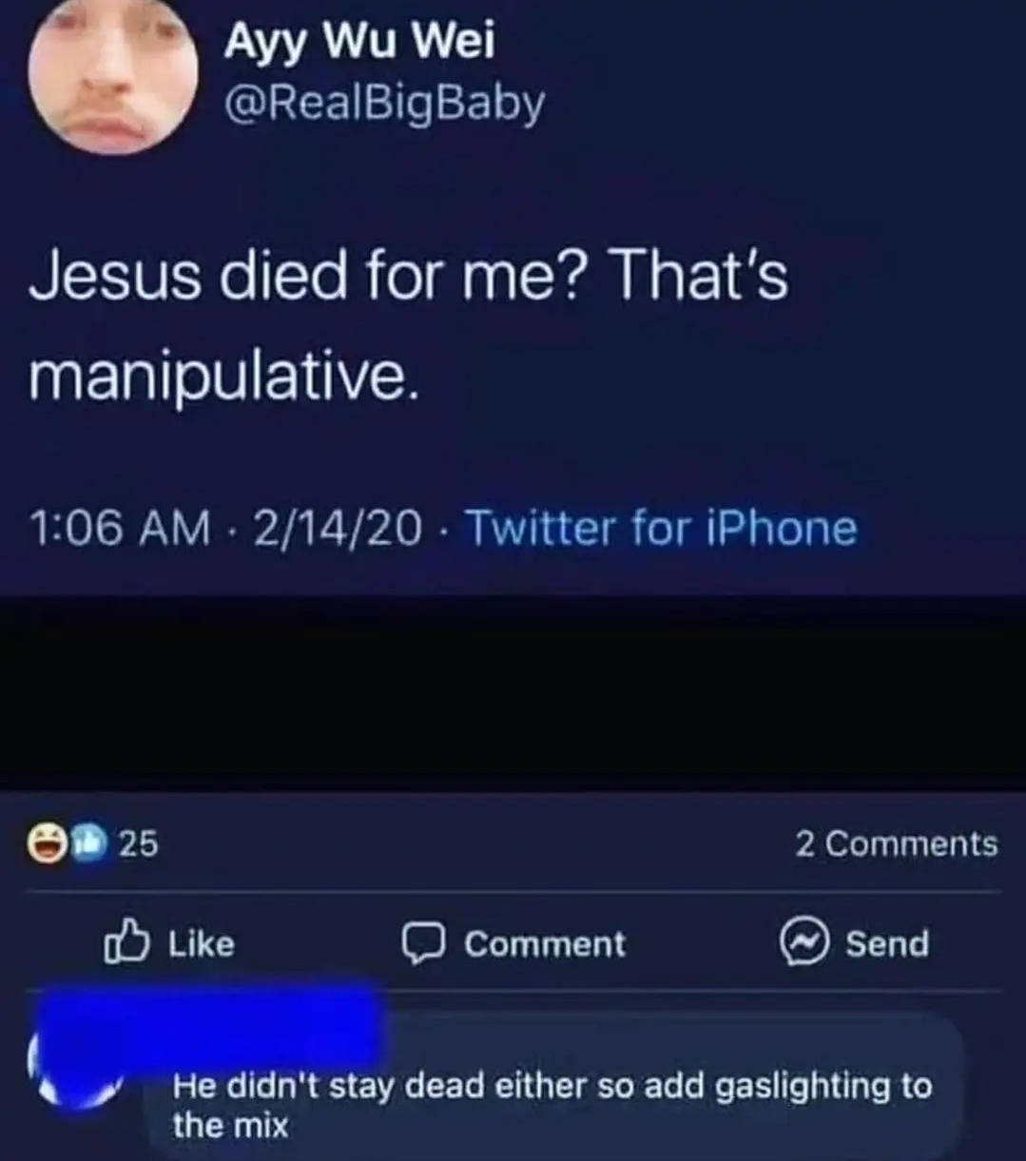Click the speech bubble Comment icon

[423, 943]
